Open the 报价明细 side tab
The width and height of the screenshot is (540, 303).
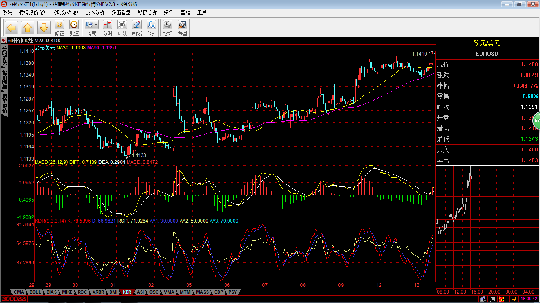click(x=4, y=79)
